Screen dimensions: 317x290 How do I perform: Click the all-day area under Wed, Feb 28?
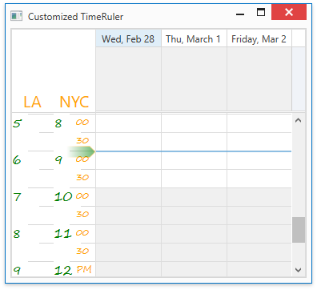pos(128,79)
